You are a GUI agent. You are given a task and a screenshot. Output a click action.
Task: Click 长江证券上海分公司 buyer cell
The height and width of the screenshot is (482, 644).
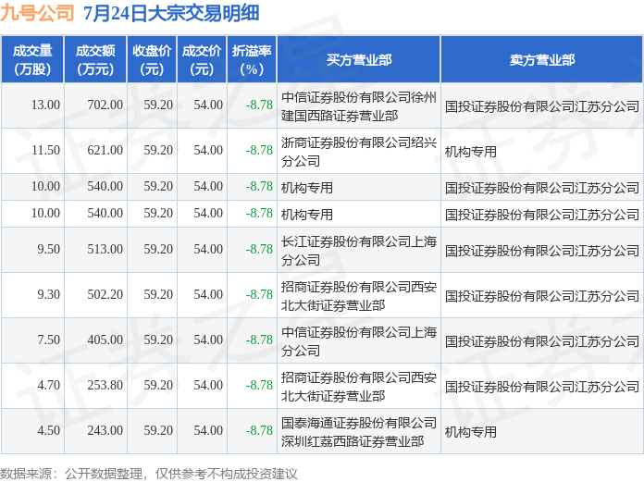pos(359,251)
